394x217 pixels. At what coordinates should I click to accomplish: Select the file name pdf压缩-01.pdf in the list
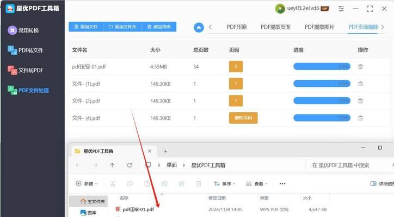click(89, 67)
